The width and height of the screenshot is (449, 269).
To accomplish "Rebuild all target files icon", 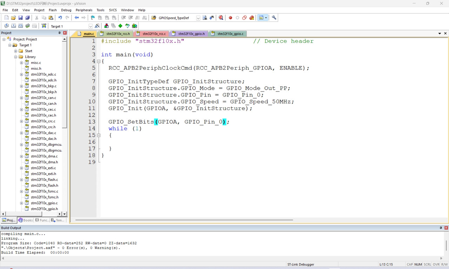I will tap(20, 26).
